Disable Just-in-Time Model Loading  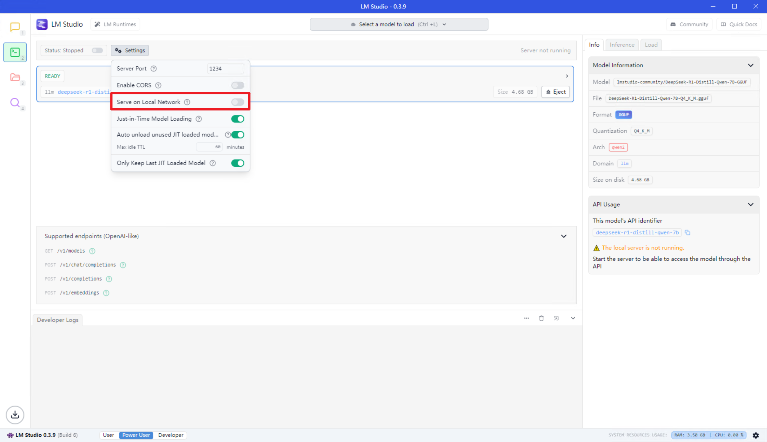pos(238,119)
